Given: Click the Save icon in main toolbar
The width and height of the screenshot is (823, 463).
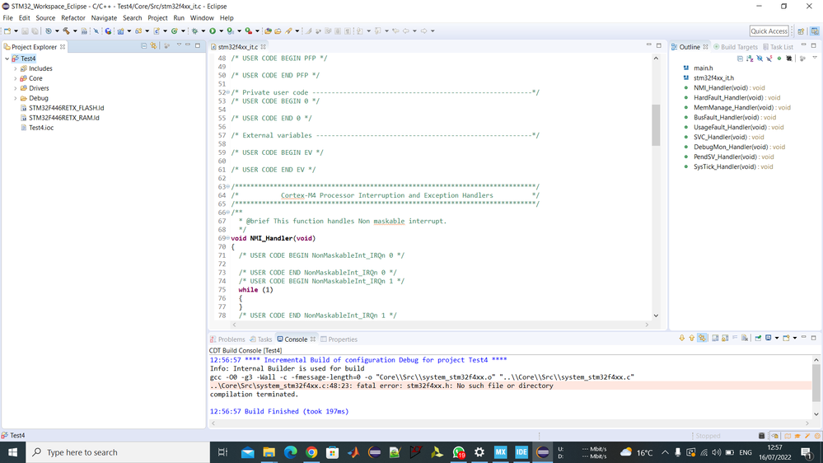Looking at the screenshot, I should click(x=25, y=31).
